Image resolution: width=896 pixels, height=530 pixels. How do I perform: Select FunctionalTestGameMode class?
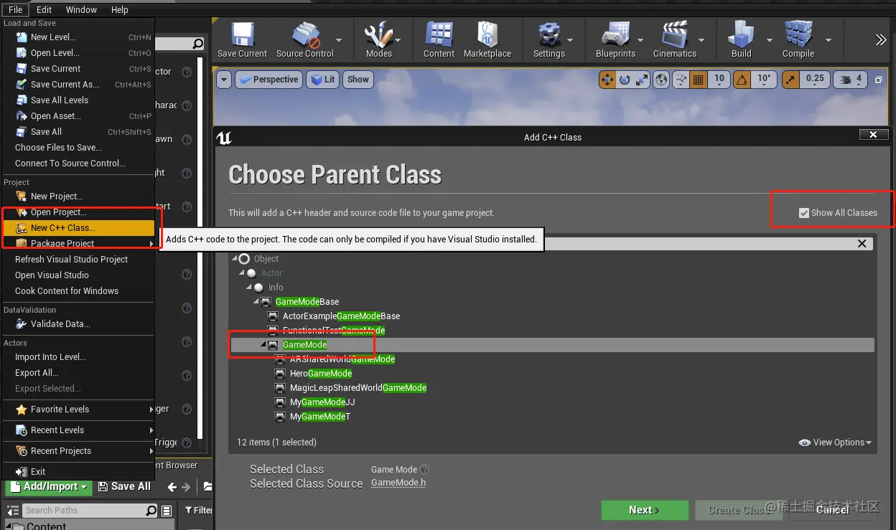tap(333, 331)
